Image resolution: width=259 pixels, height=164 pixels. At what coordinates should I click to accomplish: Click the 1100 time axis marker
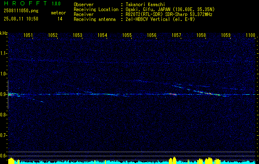251,35
